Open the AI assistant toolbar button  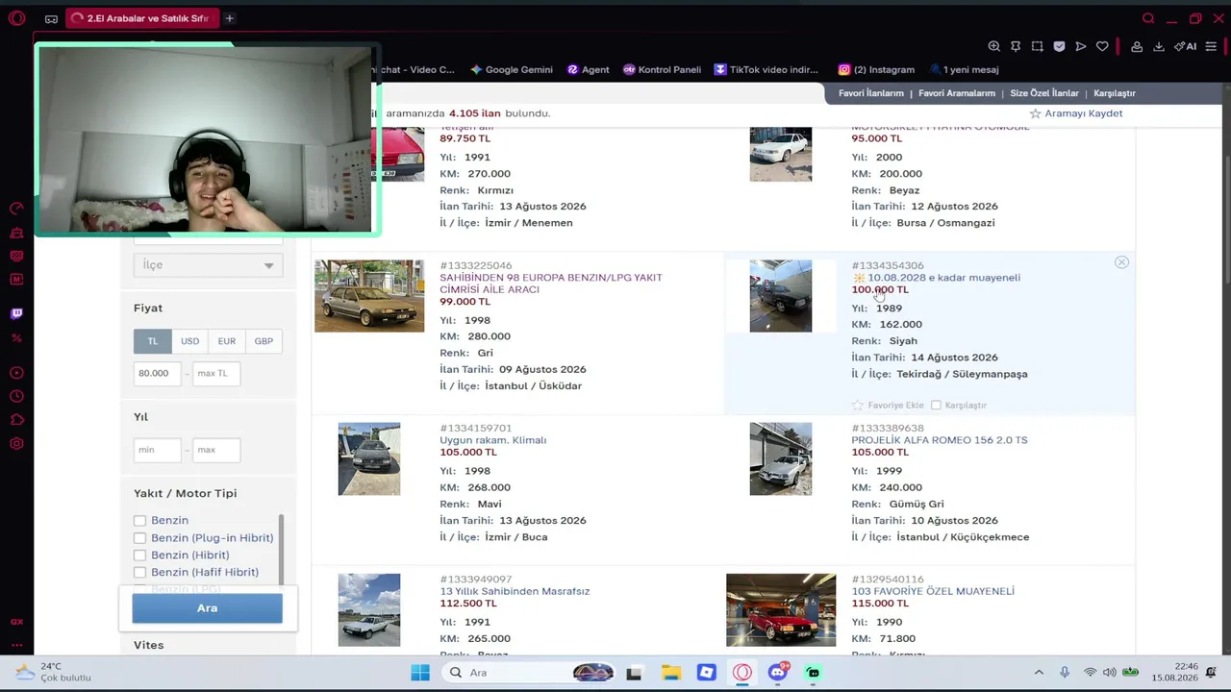point(1185,46)
